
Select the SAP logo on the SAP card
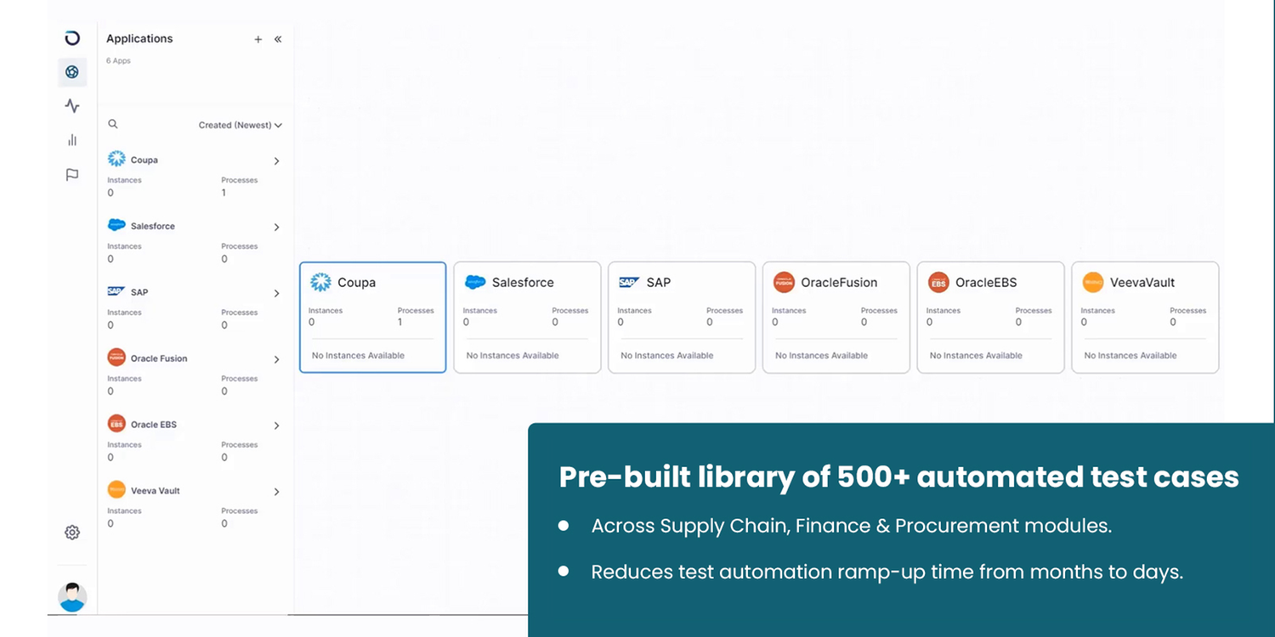coord(627,281)
